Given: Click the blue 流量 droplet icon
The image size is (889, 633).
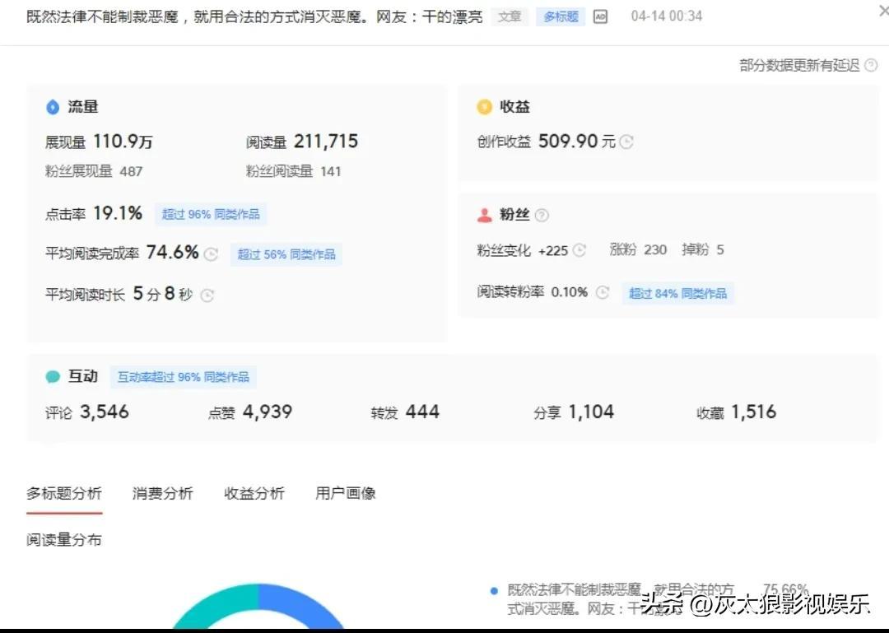Looking at the screenshot, I should point(53,107).
